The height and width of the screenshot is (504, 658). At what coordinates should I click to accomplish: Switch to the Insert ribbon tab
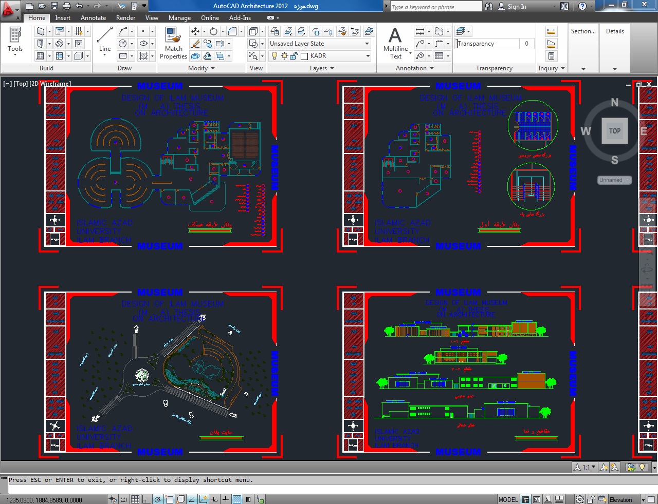click(63, 17)
